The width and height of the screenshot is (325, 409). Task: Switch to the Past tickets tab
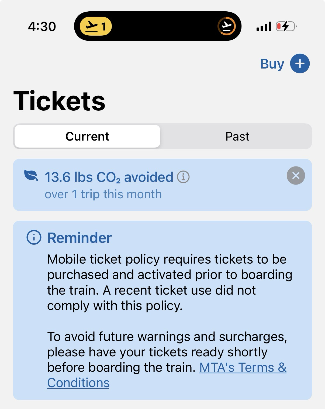pos(237,136)
